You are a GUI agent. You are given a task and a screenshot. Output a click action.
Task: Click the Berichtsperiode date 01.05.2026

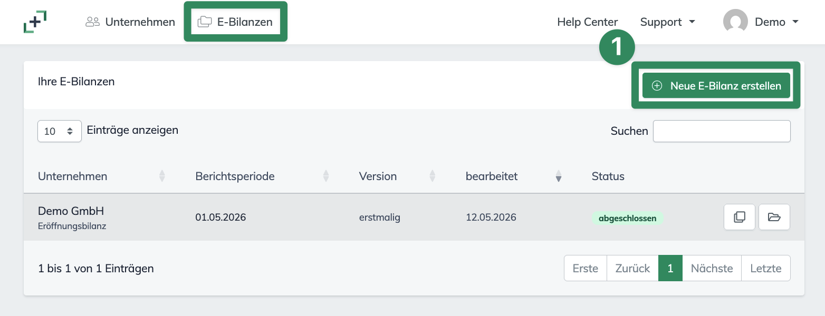[220, 217]
